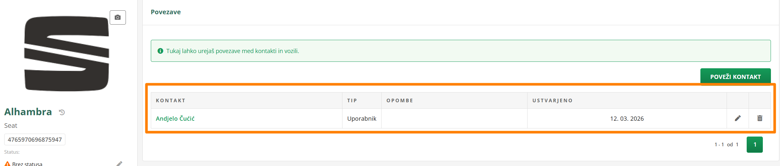The height and width of the screenshot is (166, 780).
Task: Delete the Andjelo Čućić connection via trash
Action: tap(760, 118)
